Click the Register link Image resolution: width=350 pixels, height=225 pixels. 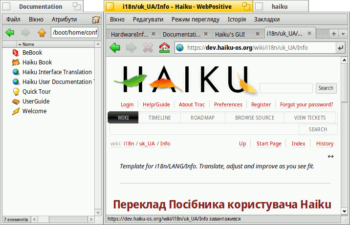261,104
